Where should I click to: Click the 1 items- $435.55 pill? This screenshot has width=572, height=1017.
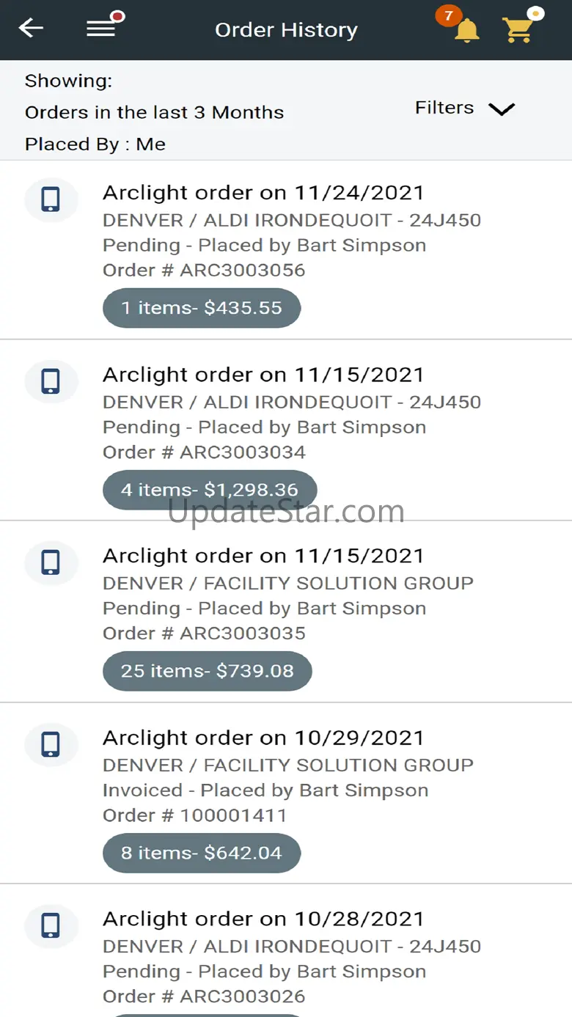point(202,308)
